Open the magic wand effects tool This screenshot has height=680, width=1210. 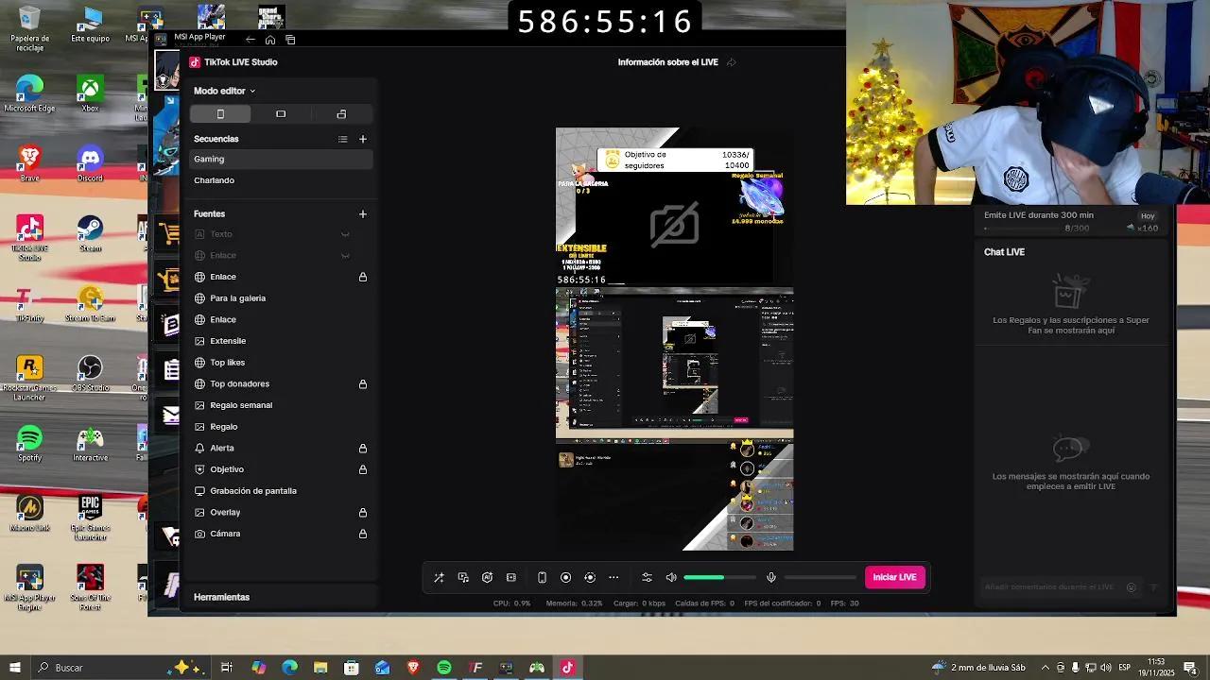439,577
